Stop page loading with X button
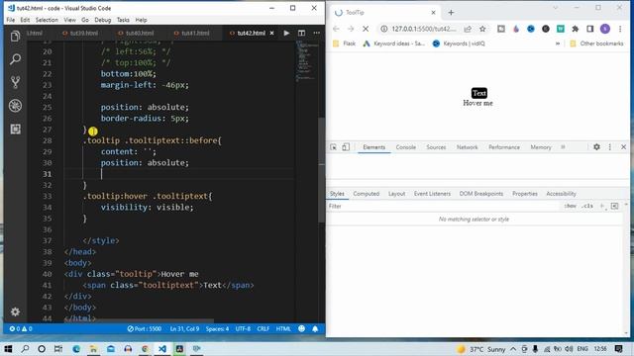 (366, 29)
